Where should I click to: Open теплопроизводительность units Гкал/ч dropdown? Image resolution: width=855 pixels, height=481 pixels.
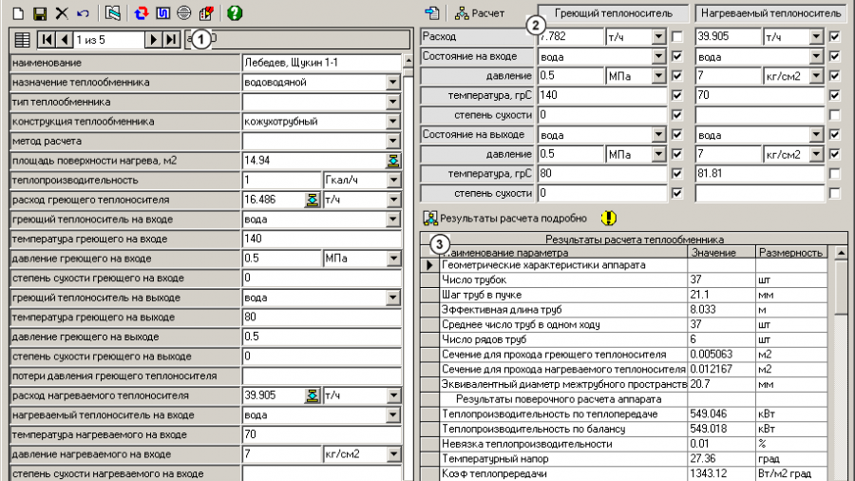(392, 180)
